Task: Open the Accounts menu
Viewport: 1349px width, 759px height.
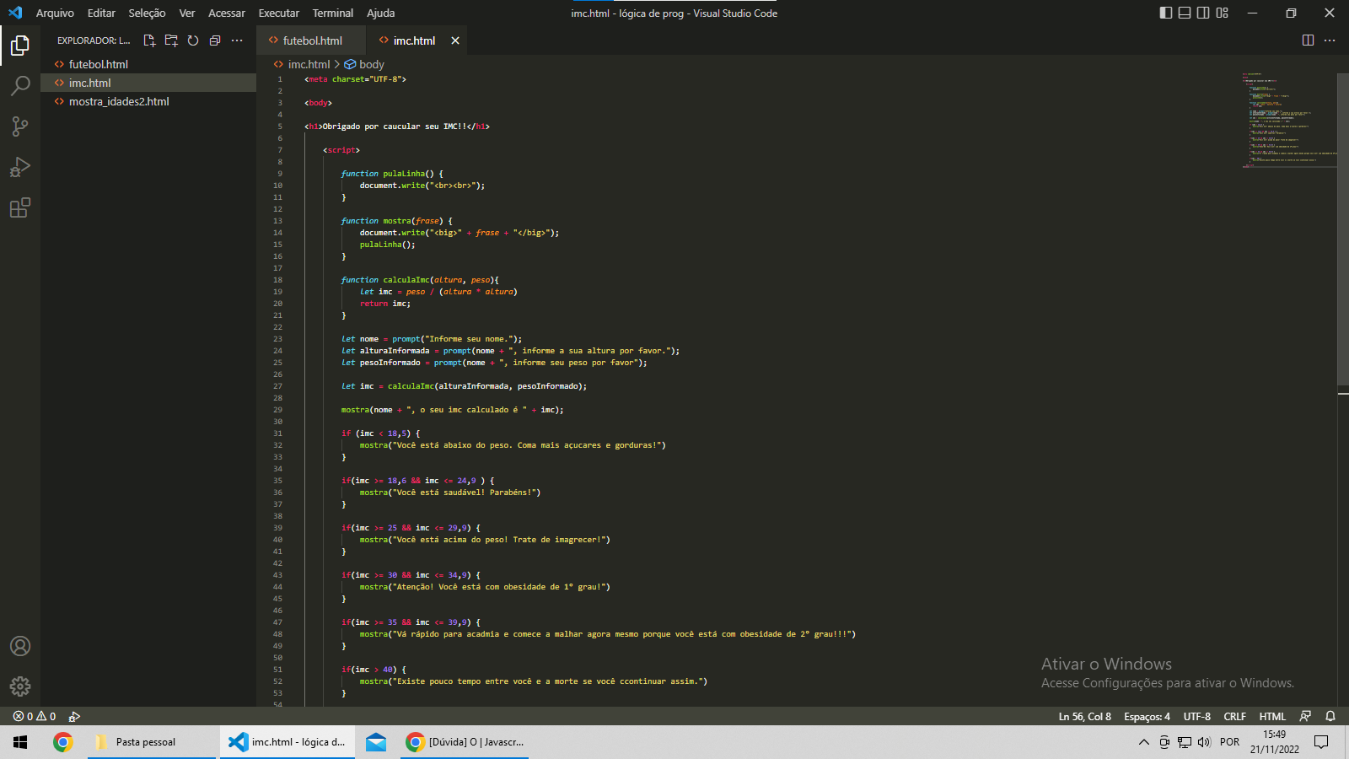Action: pyautogui.click(x=20, y=646)
